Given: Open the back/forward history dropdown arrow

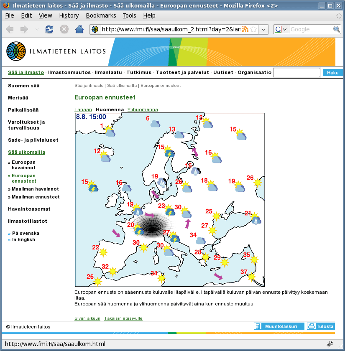Looking at the screenshot, I should [37, 29].
